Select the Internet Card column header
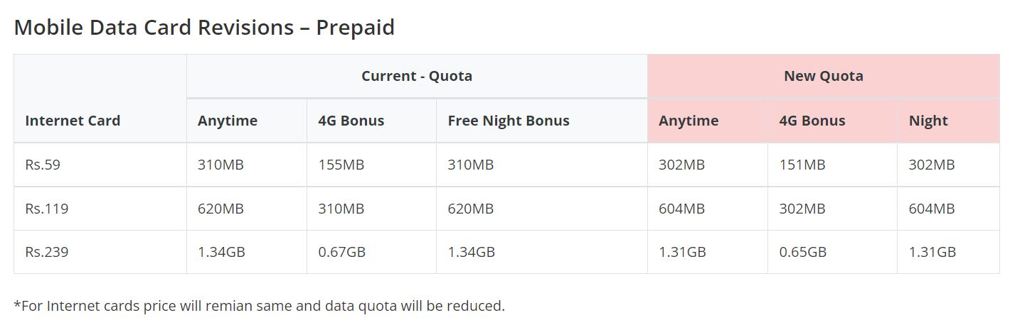The width and height of the screenshot is (1015, 325). [73, 121]
